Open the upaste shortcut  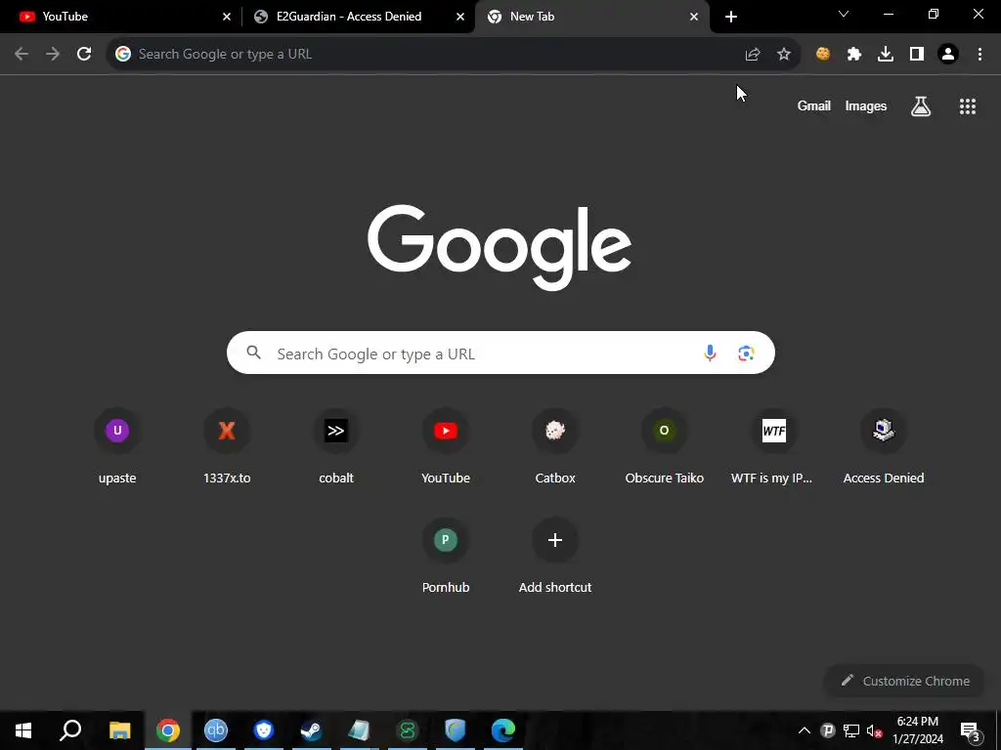point(117,446)
